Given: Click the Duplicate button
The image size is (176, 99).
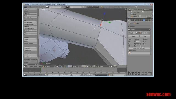Looking at the screenshot, I should pyautogui.click(x=30, y=31).
